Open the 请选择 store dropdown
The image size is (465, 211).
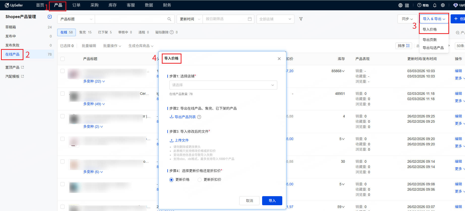coord(223,85)
